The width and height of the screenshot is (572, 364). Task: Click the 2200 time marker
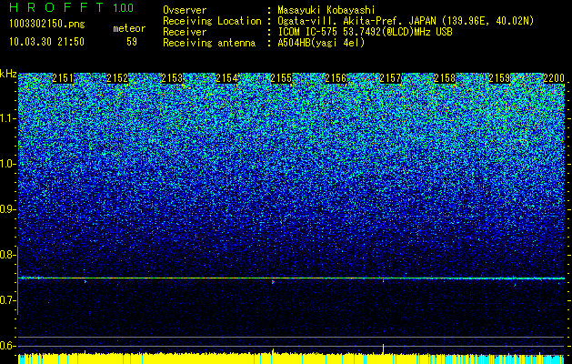pyautogui.click(x=554, y=78)
